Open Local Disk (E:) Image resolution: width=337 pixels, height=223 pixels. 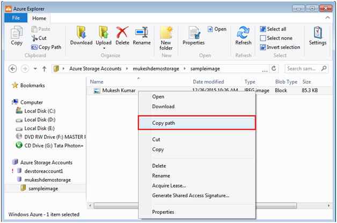[35, 128]
